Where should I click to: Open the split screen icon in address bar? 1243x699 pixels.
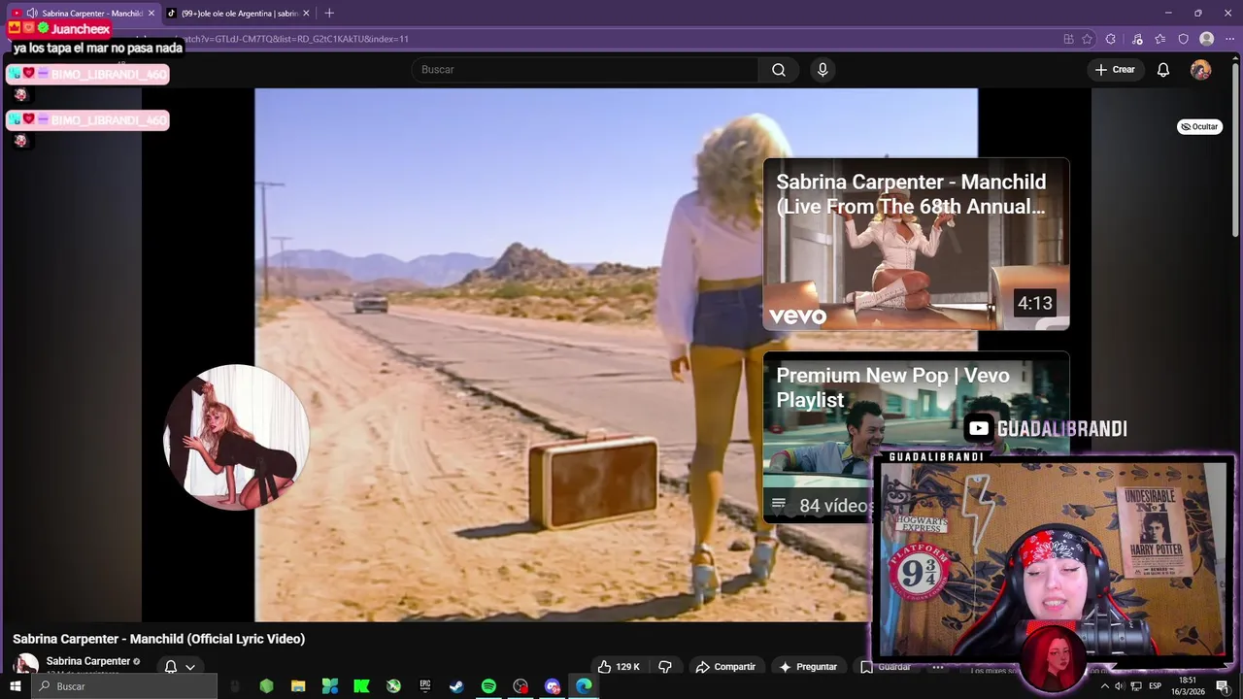[x=1068, y=39]
